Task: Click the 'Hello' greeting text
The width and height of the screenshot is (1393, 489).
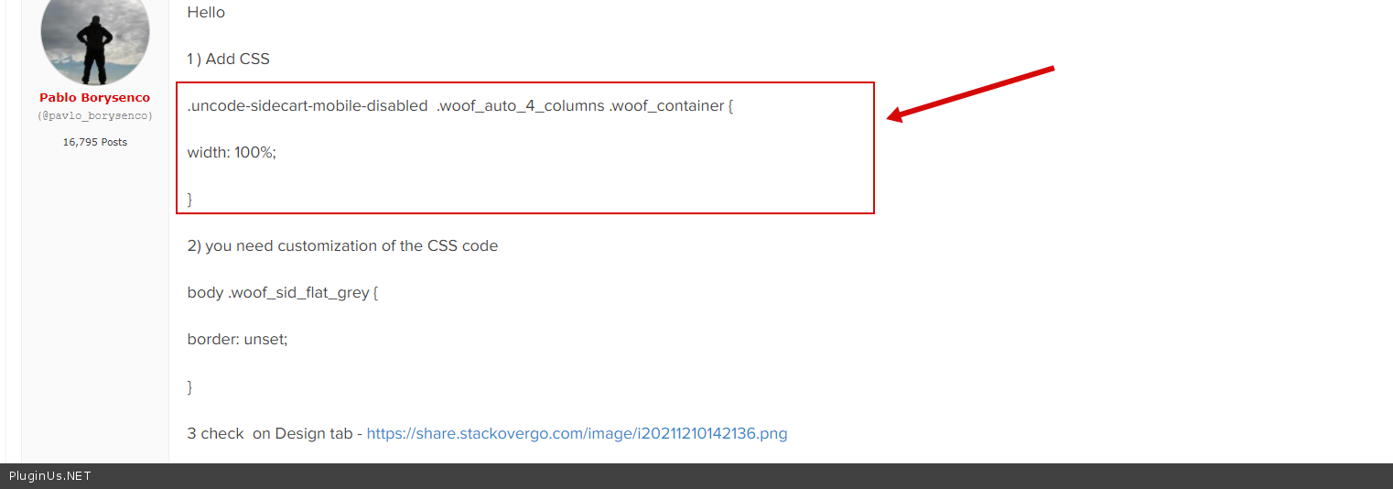Action: pyautogui.click(x=206, y=13)
